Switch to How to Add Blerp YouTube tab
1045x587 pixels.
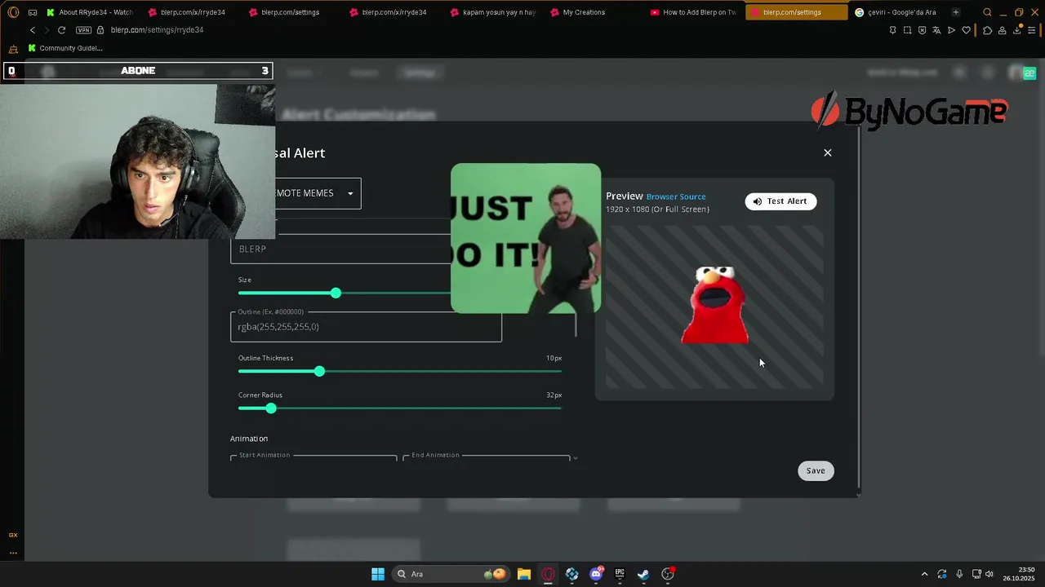(693, 12)
